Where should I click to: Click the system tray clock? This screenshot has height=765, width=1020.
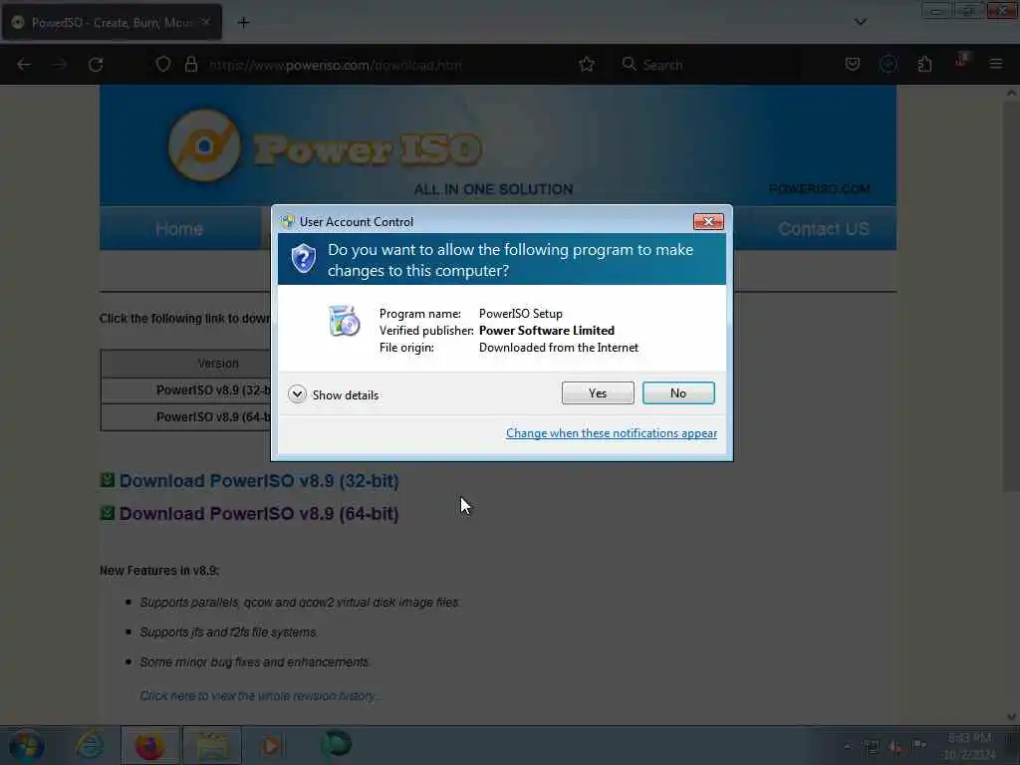pyautogui.click(x=969, y=746)
